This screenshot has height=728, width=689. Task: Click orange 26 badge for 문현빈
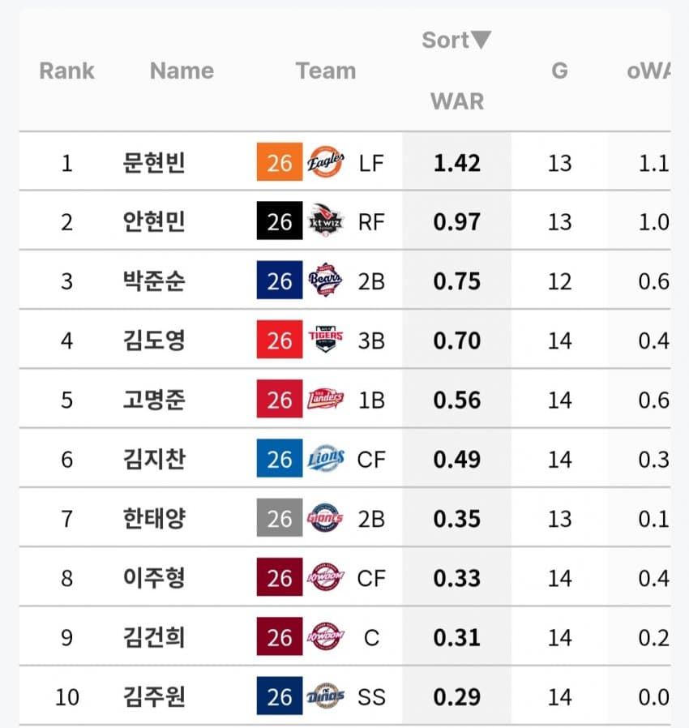(x=279, y=163)
